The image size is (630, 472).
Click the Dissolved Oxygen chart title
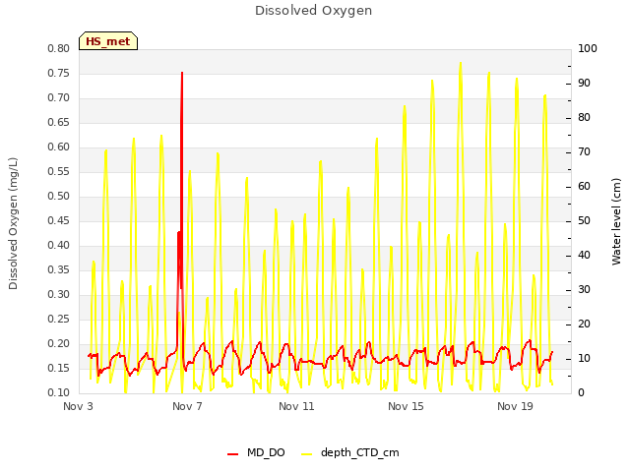(314, 11)
